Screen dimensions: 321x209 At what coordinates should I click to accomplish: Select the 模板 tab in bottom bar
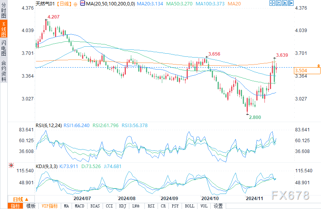tap(31, 206)
